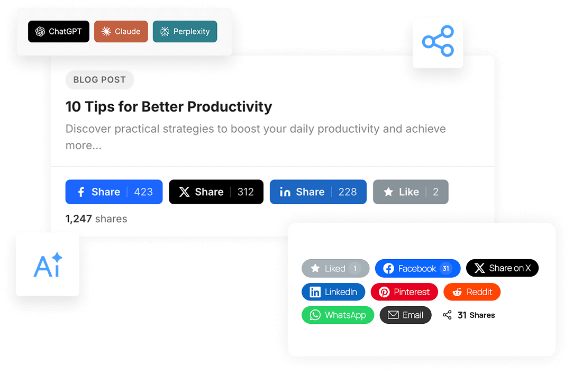Click the blue share network icon
This screenshot has height=374, width=573.
[x=438, y=42]
